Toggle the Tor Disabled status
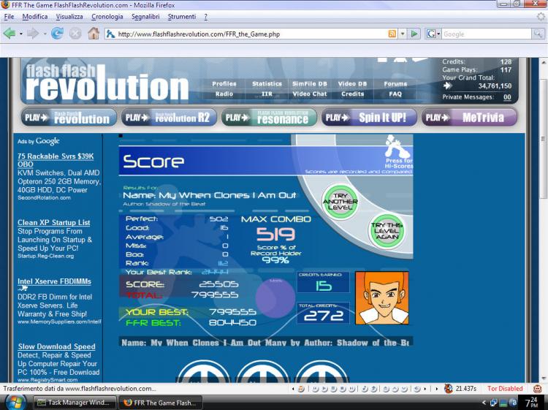The width and height of the screenshot is (548, 410). click(x=505, y=389)
